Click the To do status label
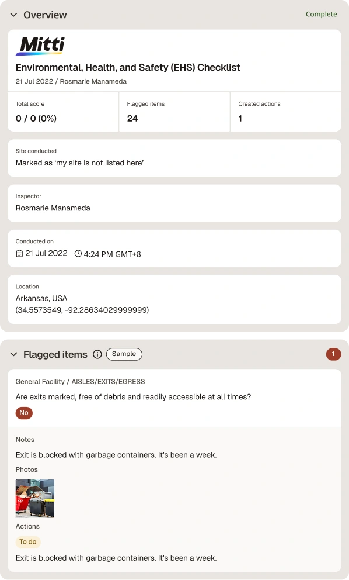This screenshot has height=580, width=349. pos(28,542)
